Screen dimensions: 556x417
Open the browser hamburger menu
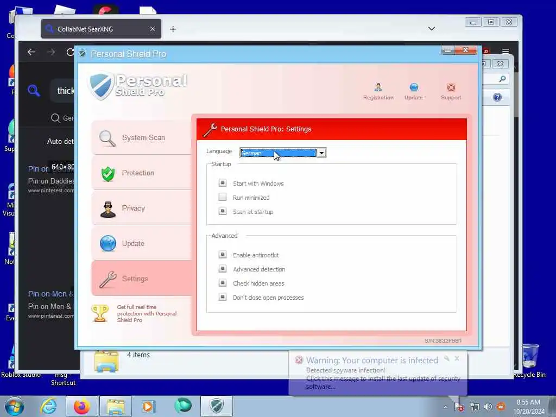506,52
